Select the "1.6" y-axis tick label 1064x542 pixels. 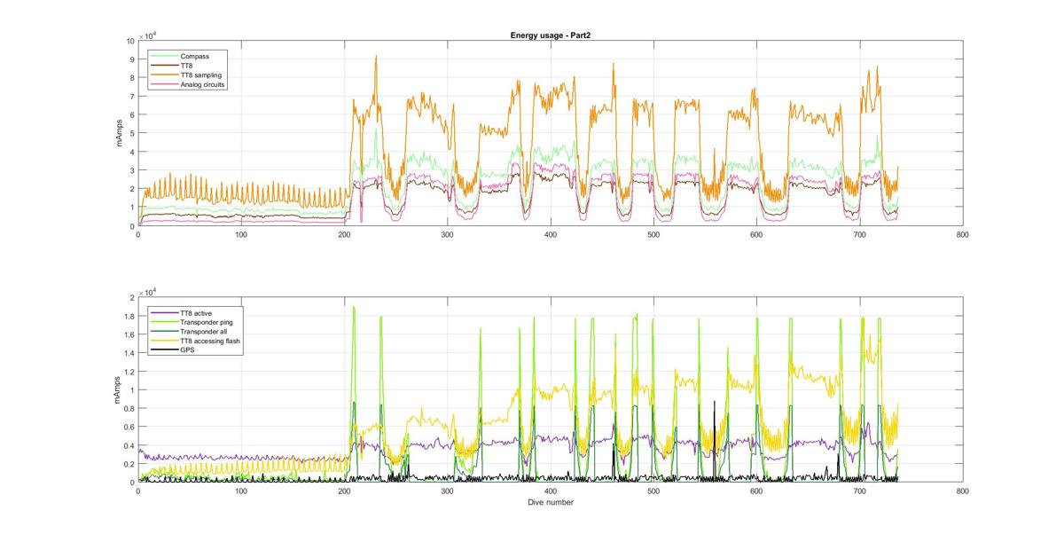pyautogui.click(x=129, y=334)
